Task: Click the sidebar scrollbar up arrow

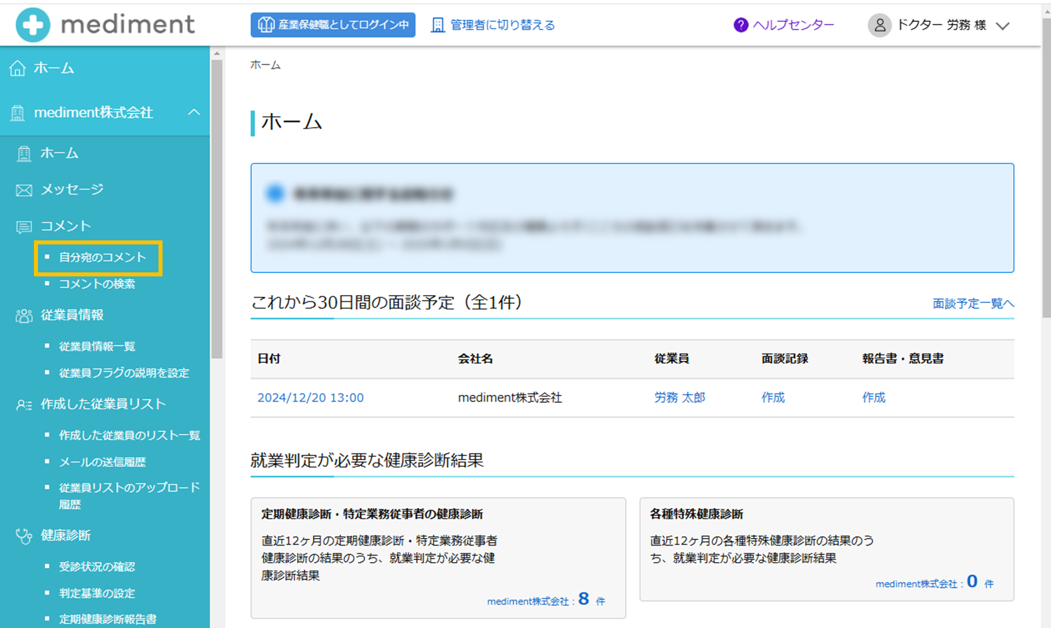Action: 217,53
